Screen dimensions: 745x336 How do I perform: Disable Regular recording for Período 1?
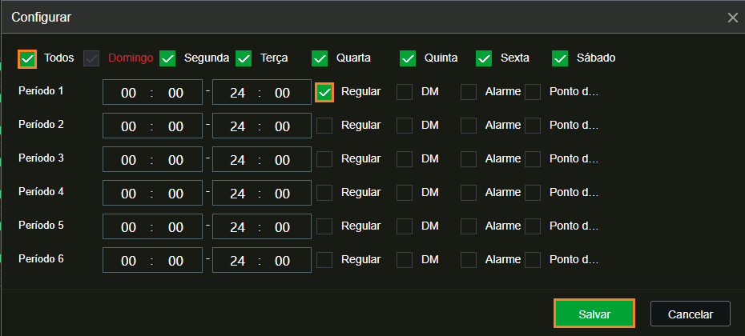click(x=324, y=93)
